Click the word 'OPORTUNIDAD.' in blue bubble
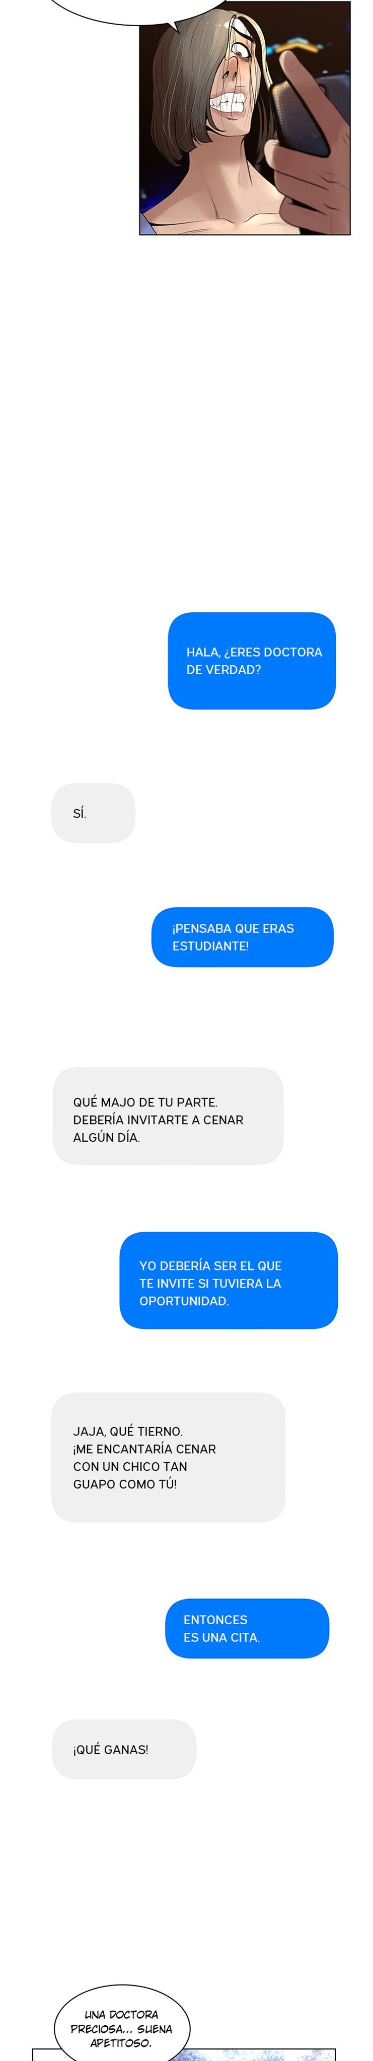Viewport: 373px width, 2061px height. [x=184, y=1300]
